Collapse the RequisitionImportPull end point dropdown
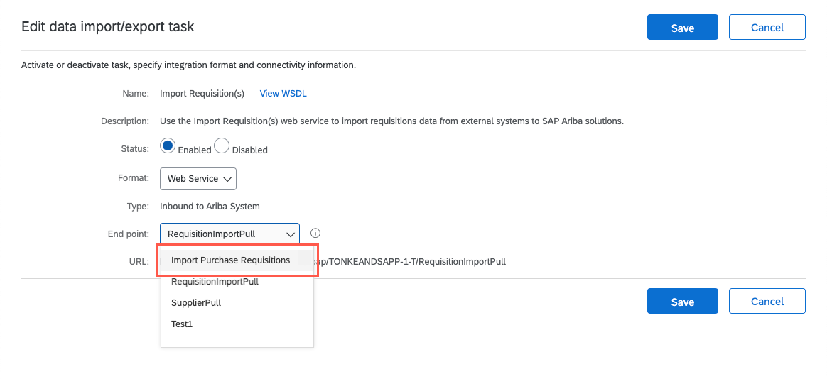The height and width of the screenshot is (379, 827). tap(229, 234)
